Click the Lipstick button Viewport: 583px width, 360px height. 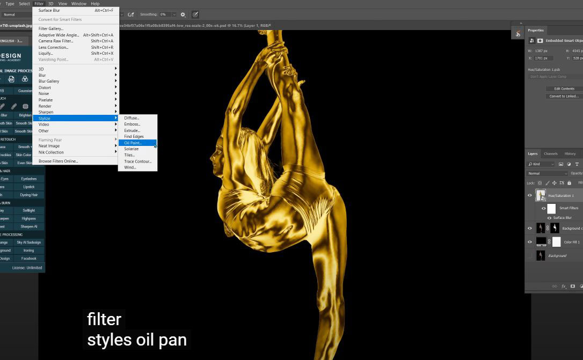[28, 187]
